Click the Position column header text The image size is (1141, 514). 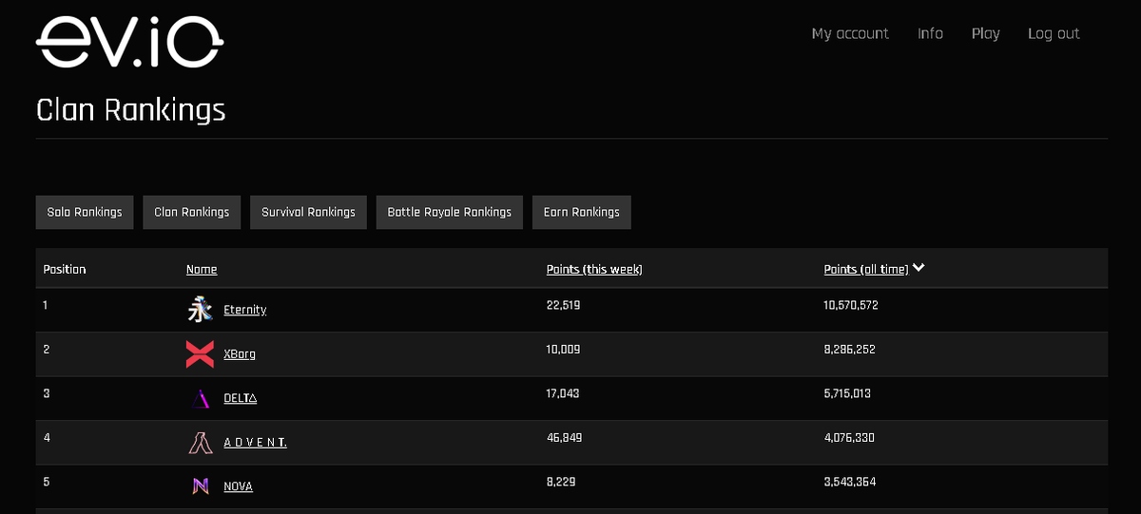pyautogui.click(x=65, y=270)
